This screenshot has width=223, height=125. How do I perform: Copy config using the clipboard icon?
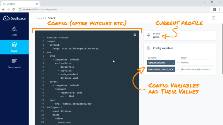pos(134,35)
